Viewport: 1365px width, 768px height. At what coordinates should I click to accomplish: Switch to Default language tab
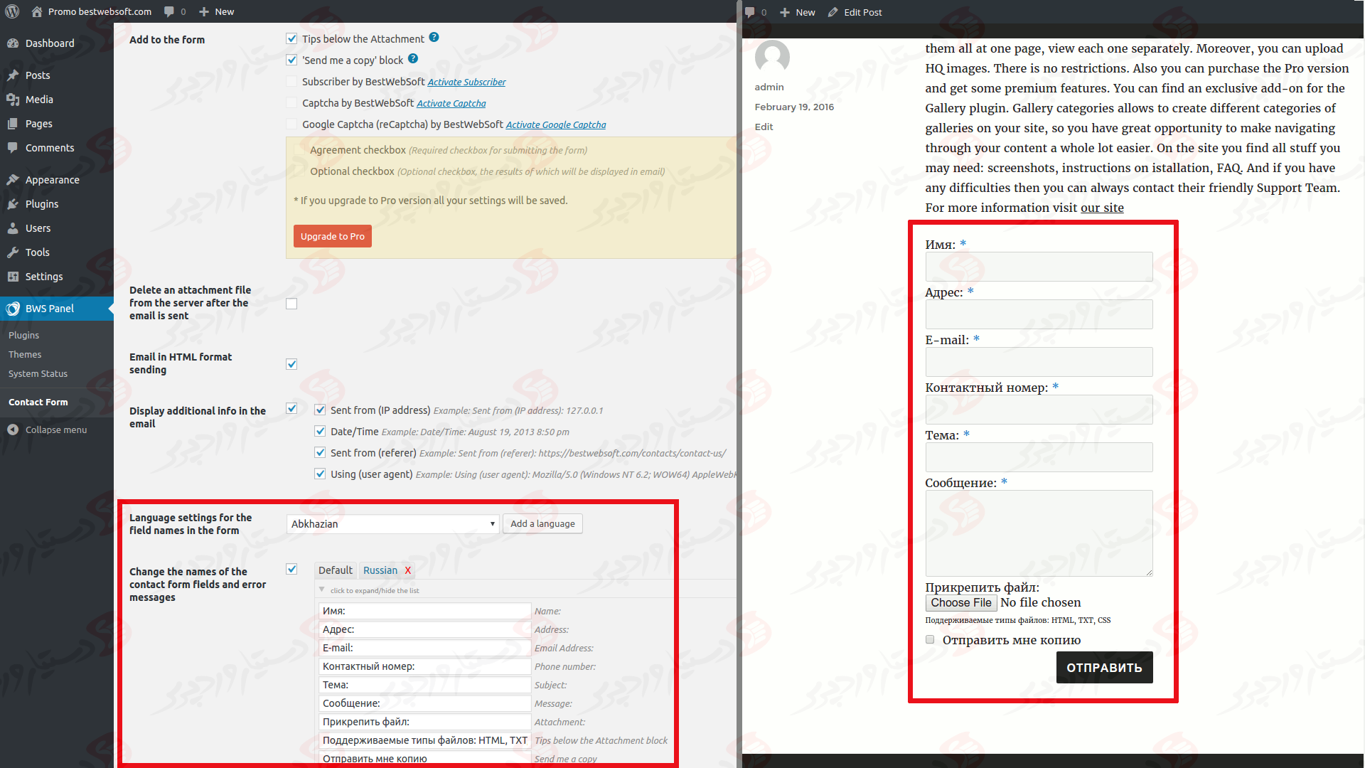(335, 569)
